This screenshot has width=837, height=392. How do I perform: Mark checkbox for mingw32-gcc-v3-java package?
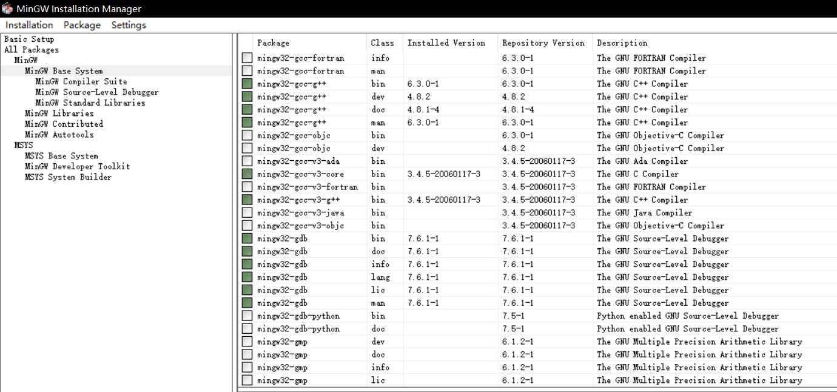[x=247, y=213]
